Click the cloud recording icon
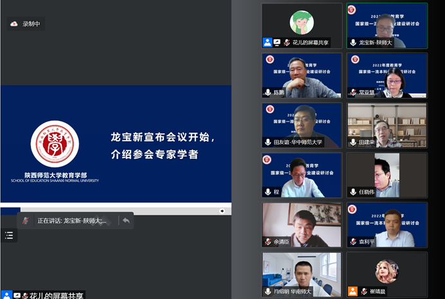 (14, 24)
